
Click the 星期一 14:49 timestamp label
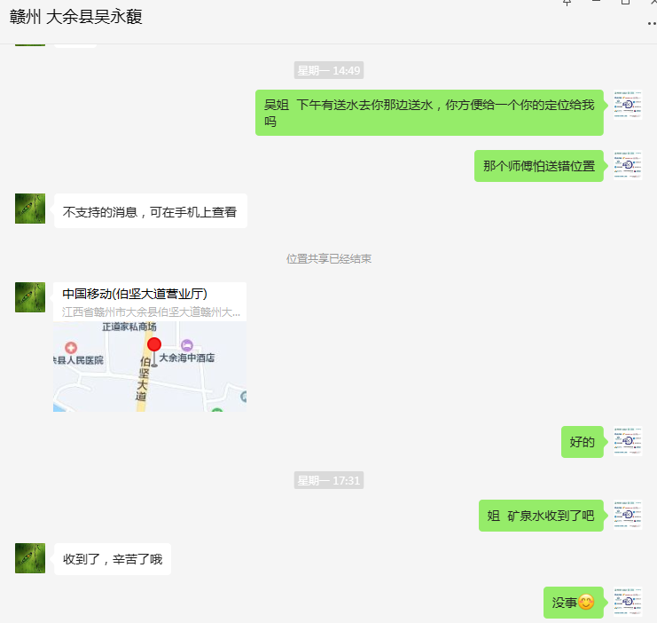pyautogui.click(x=329, y=70)
